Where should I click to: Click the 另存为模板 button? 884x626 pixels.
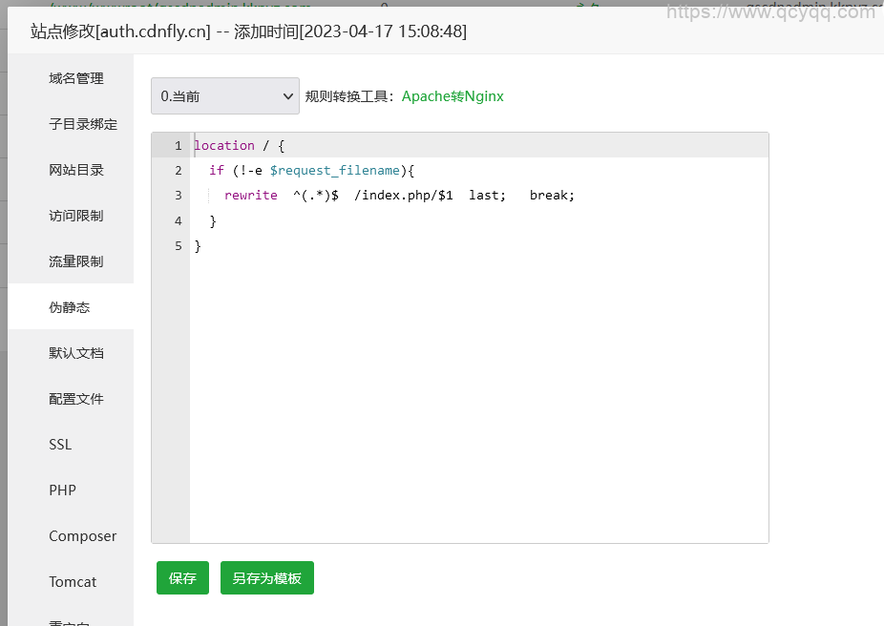coord(266,578)
